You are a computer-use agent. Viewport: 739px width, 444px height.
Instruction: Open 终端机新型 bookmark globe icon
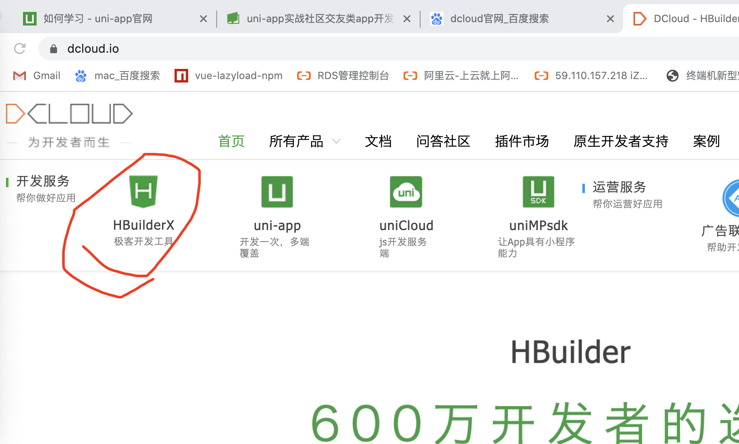(673, 76)
